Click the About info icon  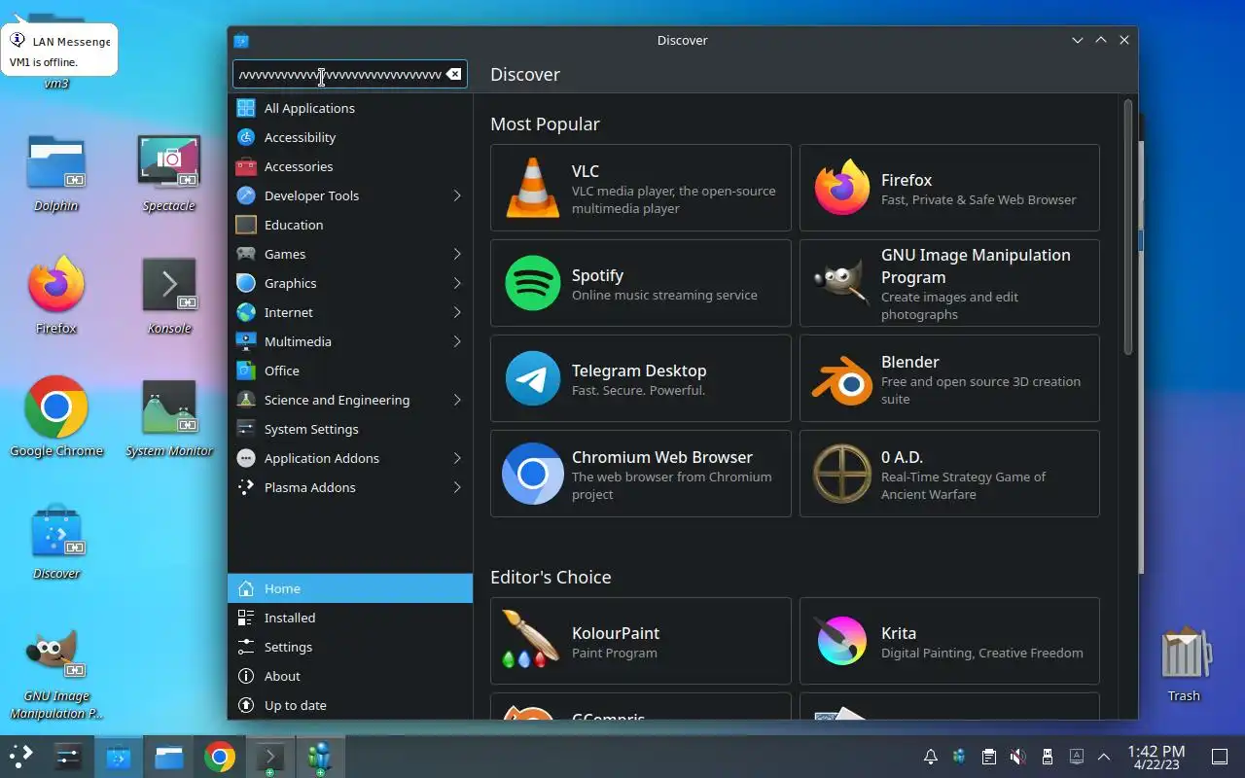246,676
